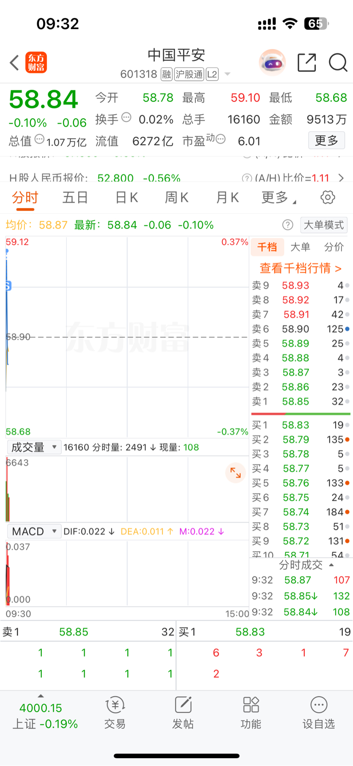Screen dimensions: 353x766
Task: Switch to the 日K tab
Action: pos(126,198)
